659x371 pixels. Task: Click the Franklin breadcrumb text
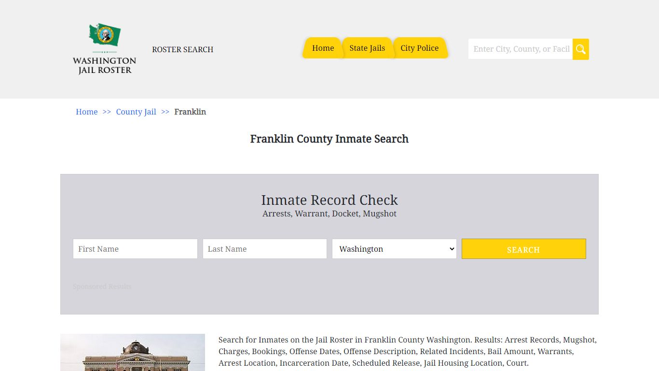(190, 112)
